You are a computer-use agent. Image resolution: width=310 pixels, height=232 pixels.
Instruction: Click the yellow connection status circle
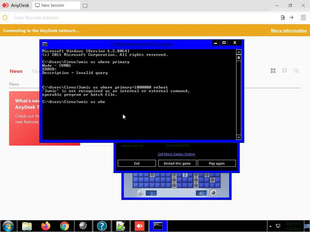(x=5, y=18)
